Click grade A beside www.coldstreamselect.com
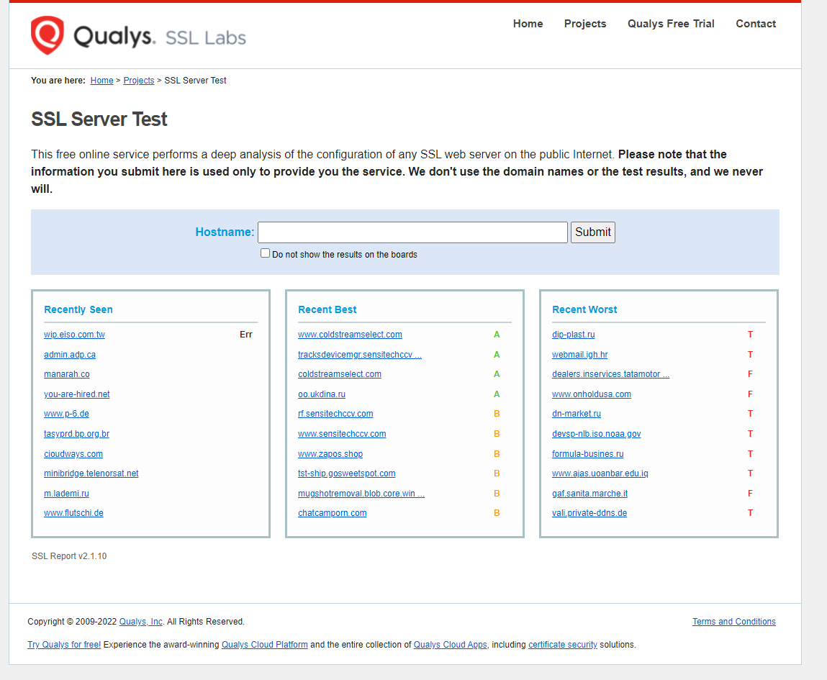Viewport: 827px width, 680px height. pyautogui.click(x=497, y=334)
